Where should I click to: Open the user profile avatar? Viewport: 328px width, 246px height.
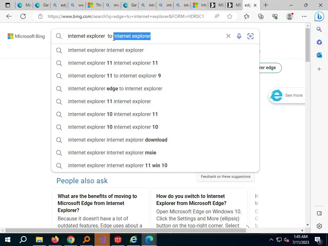(290, 16)
